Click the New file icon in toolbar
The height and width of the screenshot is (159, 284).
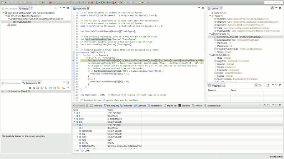(3, 3)
